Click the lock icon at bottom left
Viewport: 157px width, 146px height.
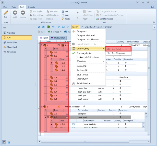click(9, 142)
